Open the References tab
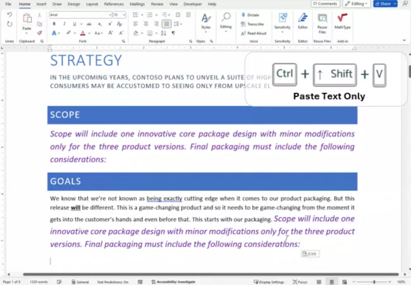The width and height of the screenshot is (411, 285). (x=114, y=4)
